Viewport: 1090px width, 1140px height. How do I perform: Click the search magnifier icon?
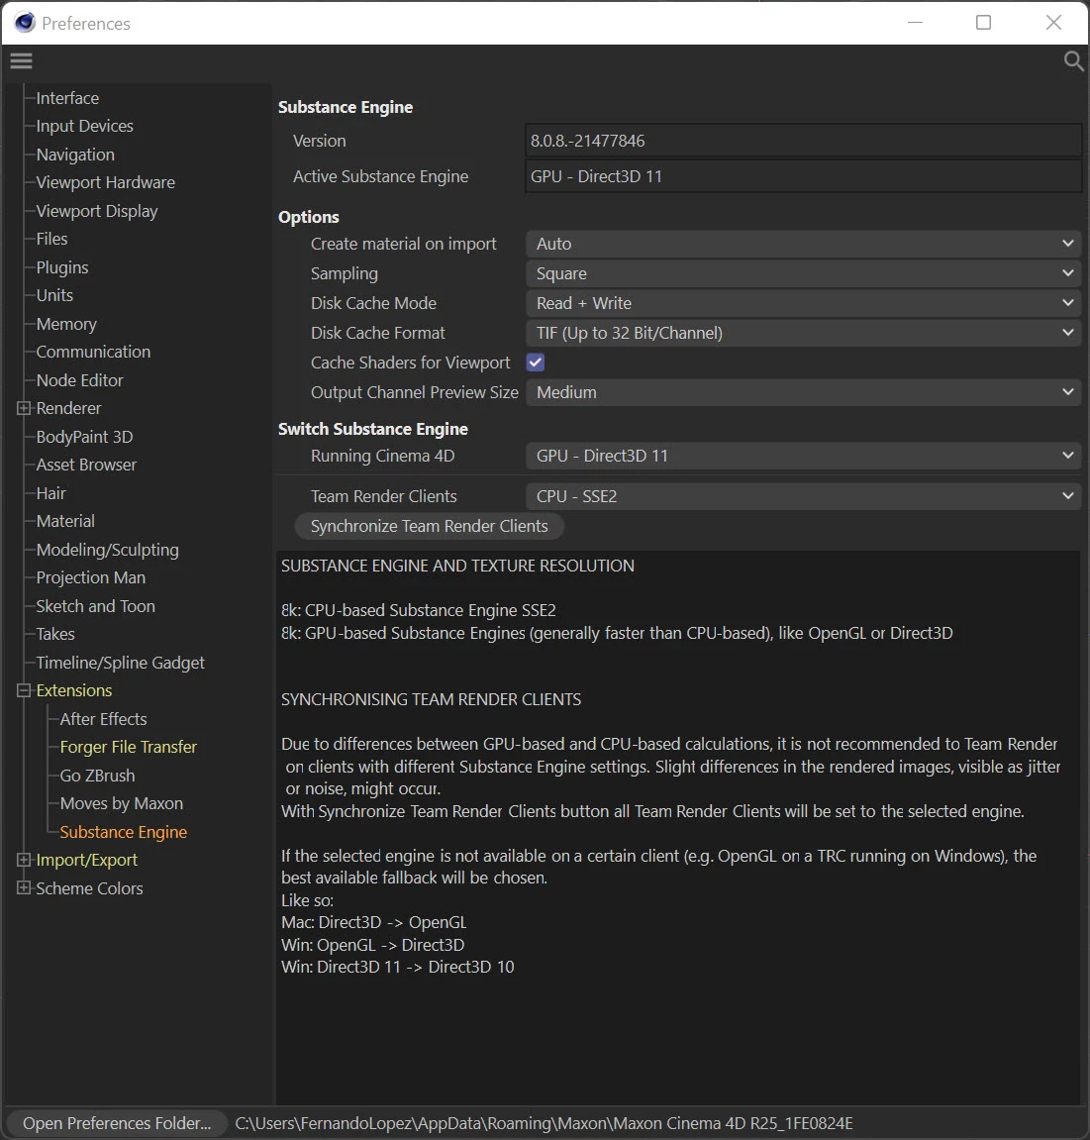tap(1072, 61)
